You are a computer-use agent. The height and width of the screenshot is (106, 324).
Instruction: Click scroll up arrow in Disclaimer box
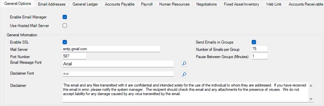311,85
